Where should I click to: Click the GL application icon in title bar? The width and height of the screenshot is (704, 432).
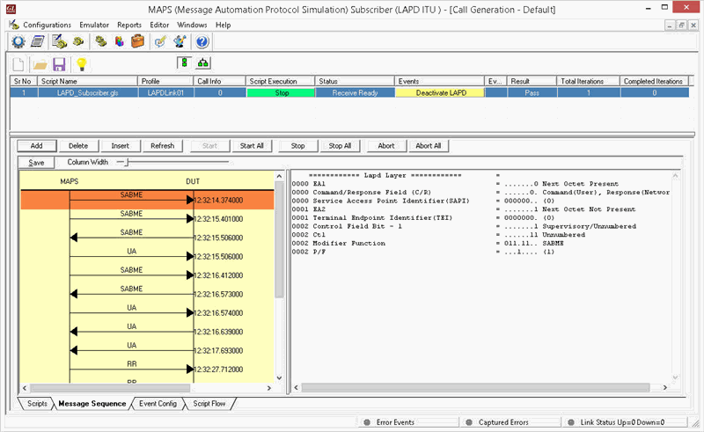point(11,8)
